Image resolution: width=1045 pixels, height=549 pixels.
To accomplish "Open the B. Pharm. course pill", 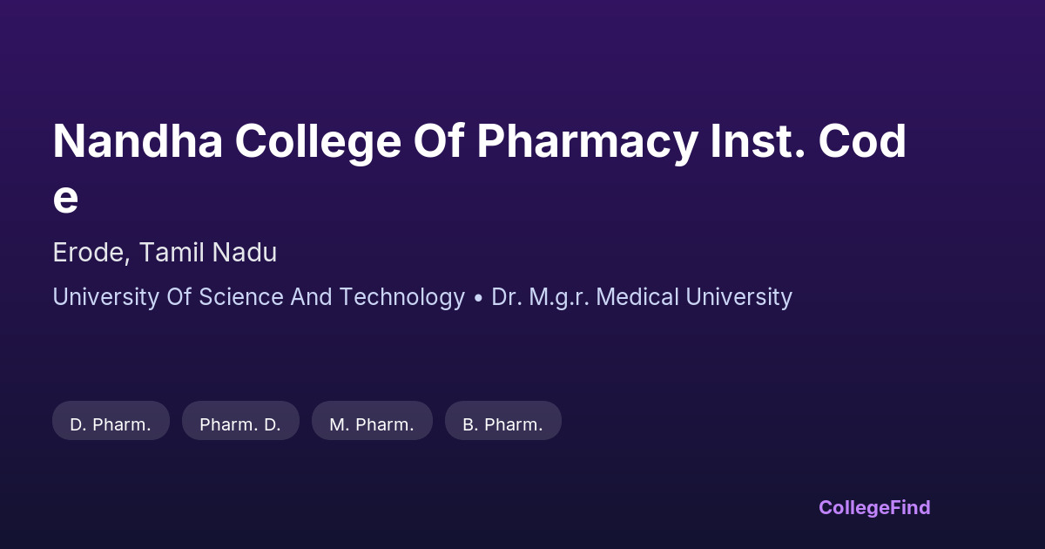I will (502, 424).
